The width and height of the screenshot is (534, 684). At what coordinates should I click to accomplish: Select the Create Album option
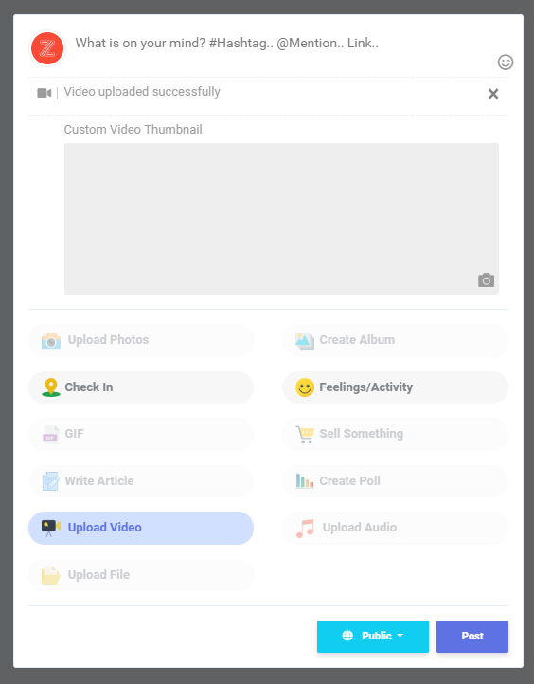[395, 340]
